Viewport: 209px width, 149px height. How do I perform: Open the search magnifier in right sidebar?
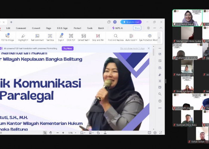coord(160,94)
